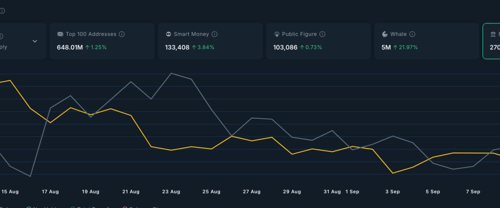Viewport: 500px width, 208px height.
Task: Click the info icon at the page's top-left
Action: pyautogui.click(x=2, y=11)
